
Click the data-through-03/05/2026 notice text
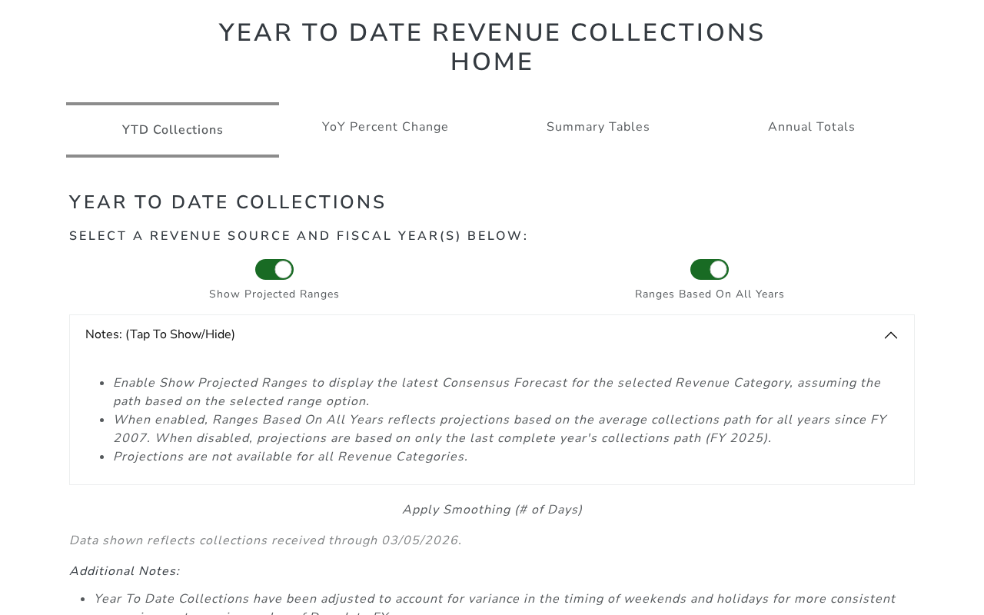click(265, 540)
